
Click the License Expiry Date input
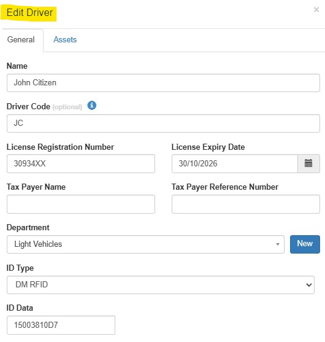point(235,163)
